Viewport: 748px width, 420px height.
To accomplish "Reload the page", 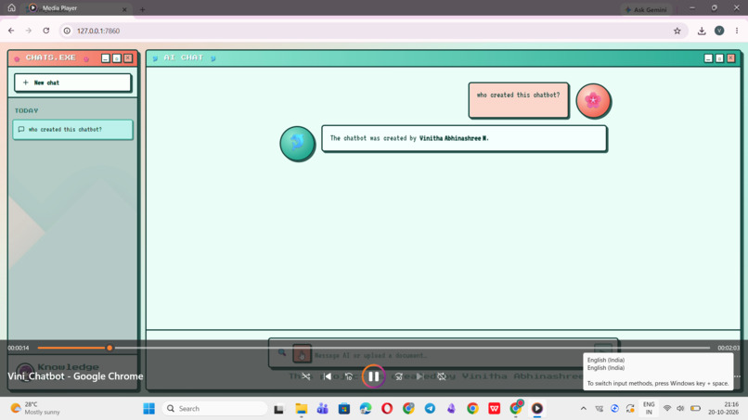I will pos(46,31).
